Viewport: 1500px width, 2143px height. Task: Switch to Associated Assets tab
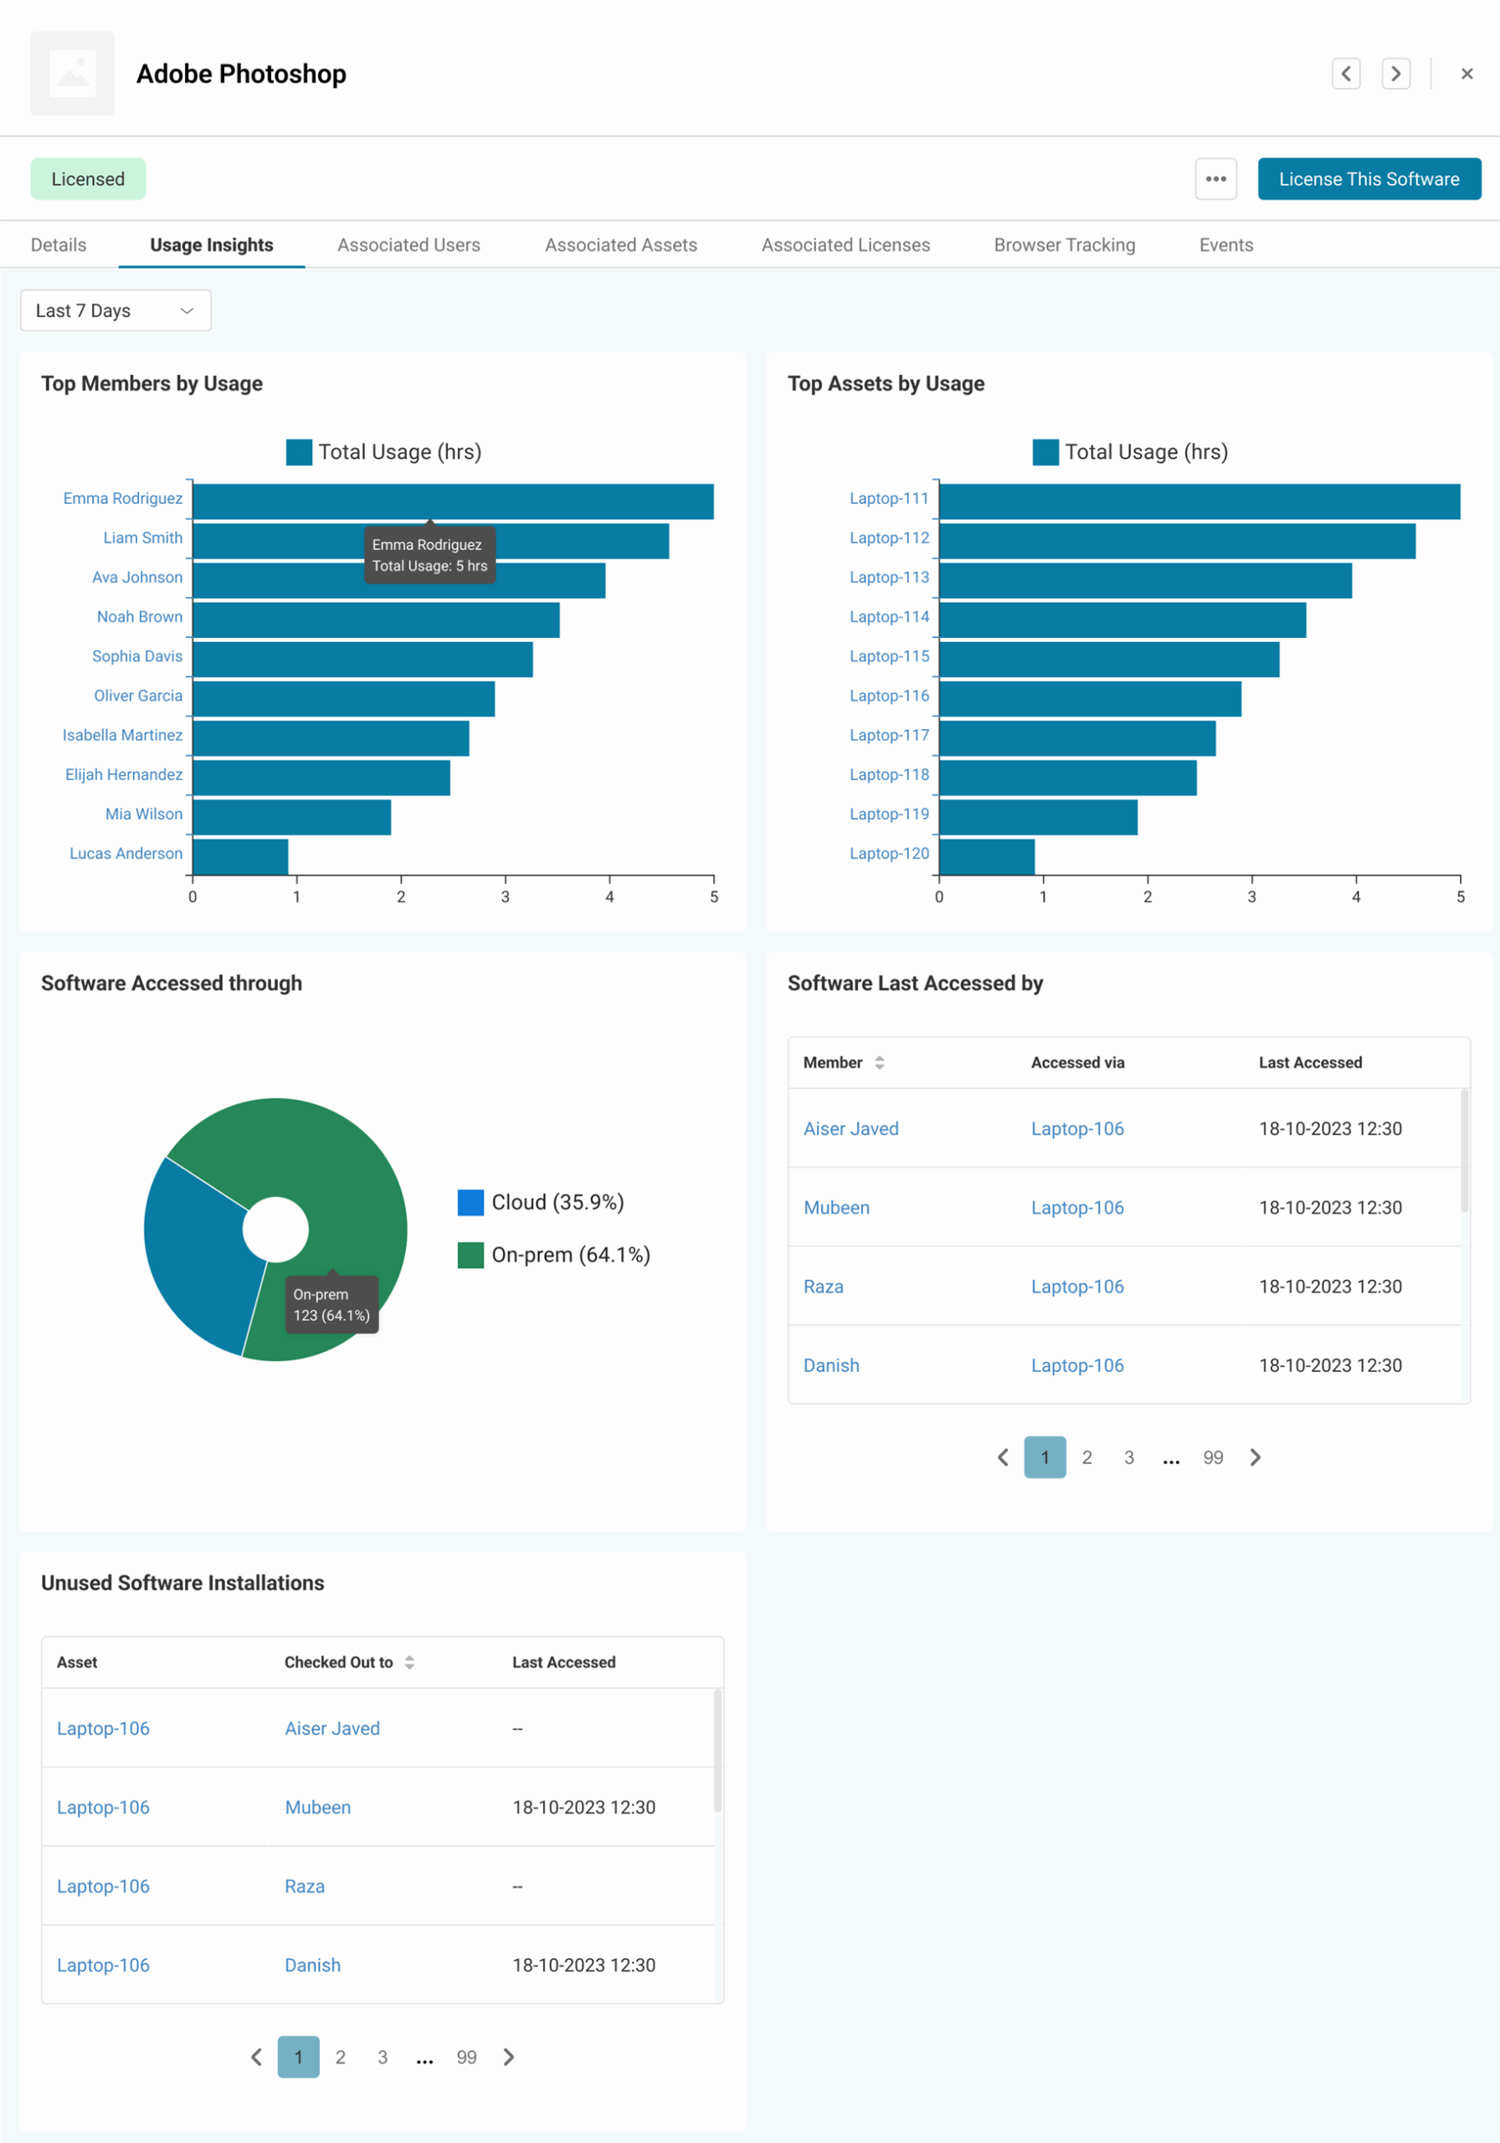coord(621,244)
